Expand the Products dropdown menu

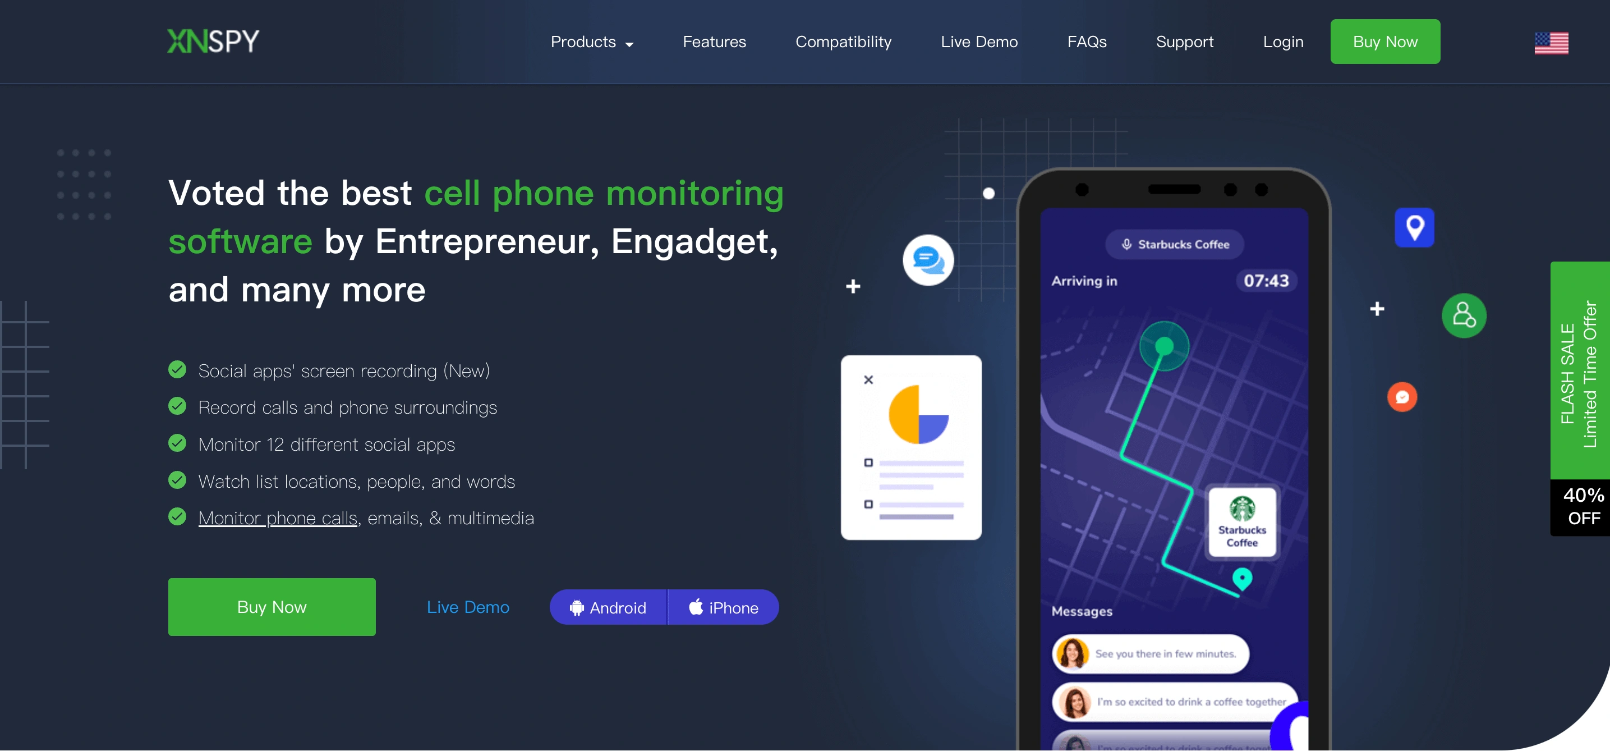pyautogui.click(x=590, y=41)
